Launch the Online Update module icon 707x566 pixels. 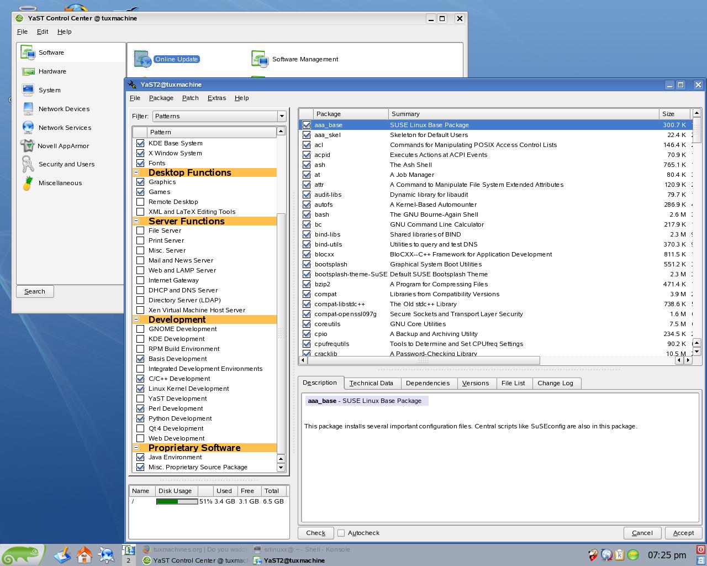143,59
